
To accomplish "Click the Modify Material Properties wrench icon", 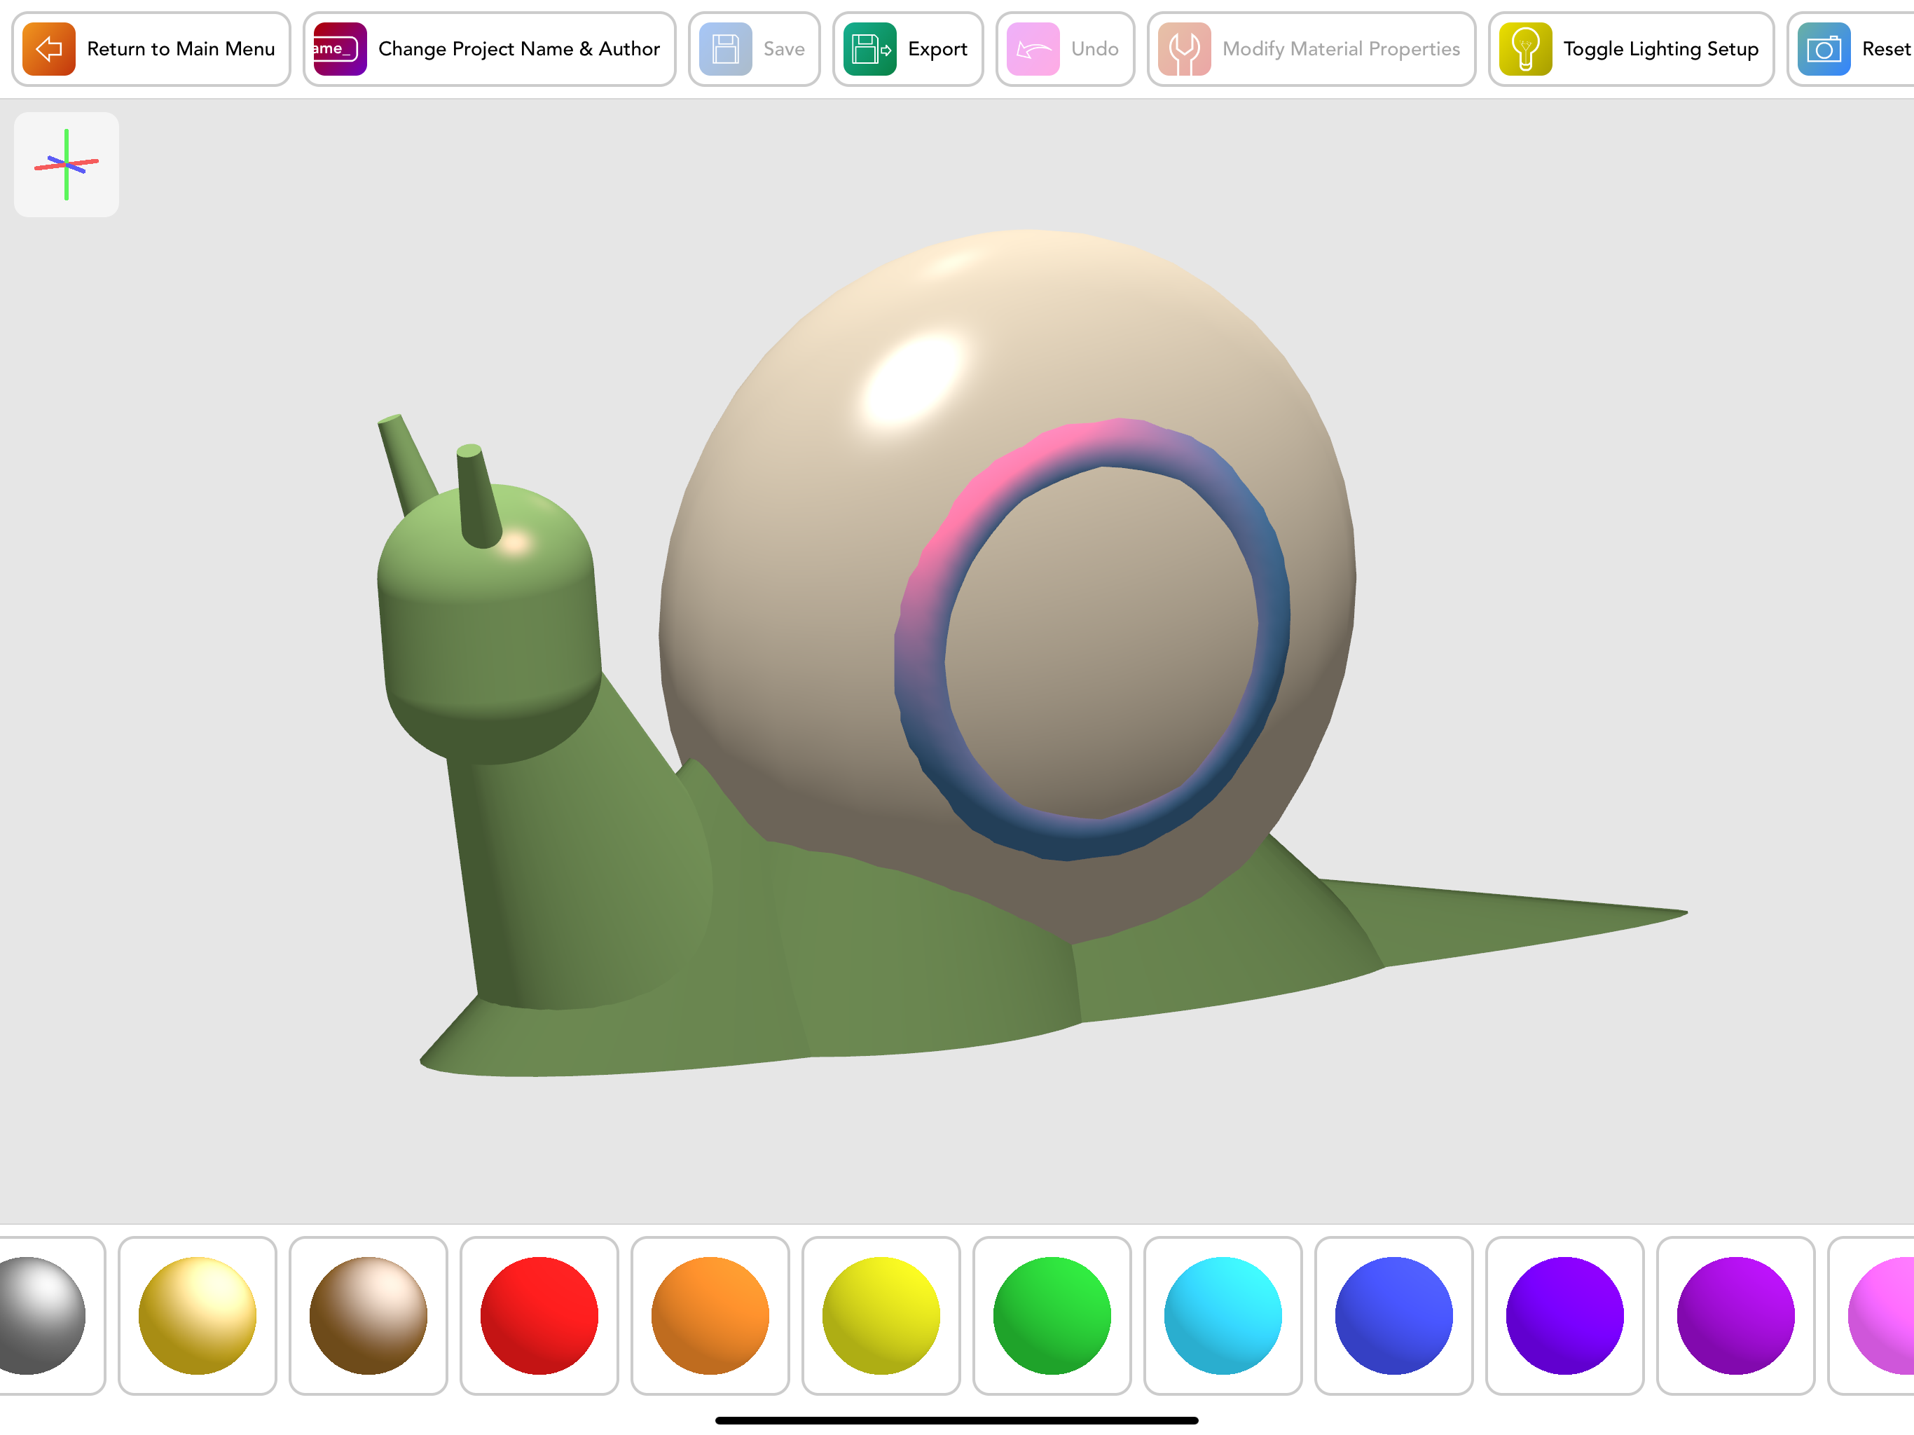I will 1185,48.
